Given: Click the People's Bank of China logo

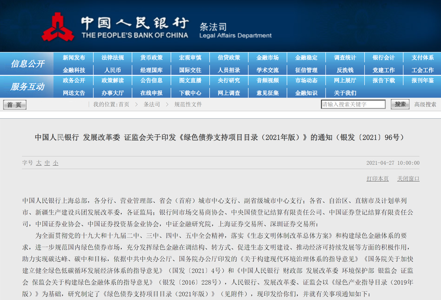Looking at the screenshot, I should click(x=58, y=27).
